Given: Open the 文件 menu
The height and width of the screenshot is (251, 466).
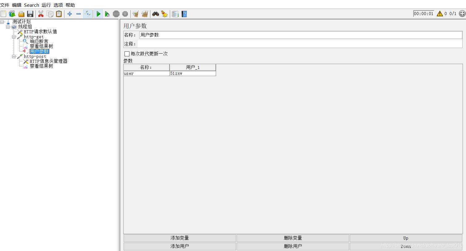Looking at the screenshot, I should [5, 5].
